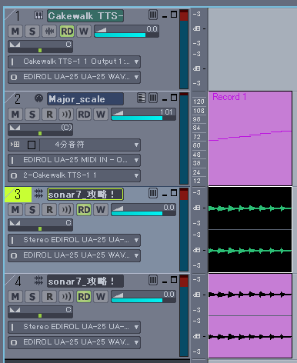Solo the Major_scale track
Screen dimensions: 297x363
tap(32, 115)
